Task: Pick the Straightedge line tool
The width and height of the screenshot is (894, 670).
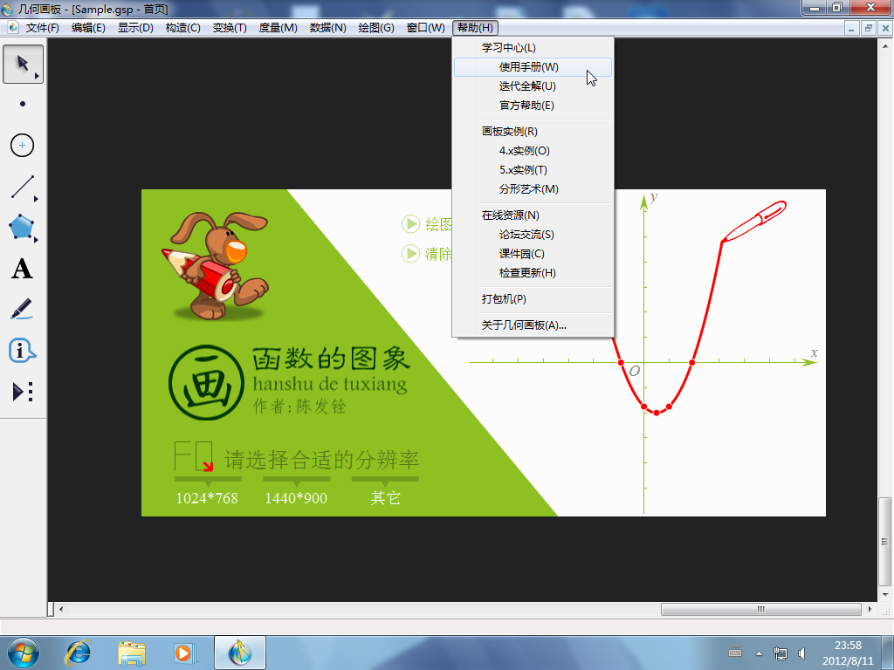Action: point(23,186)
